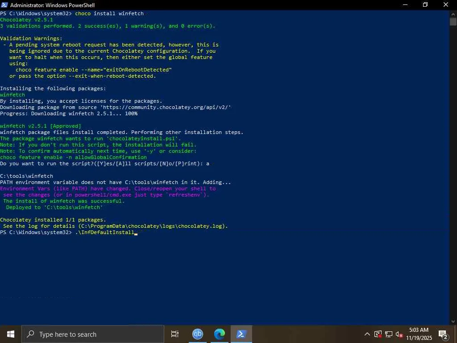Open the Windows Start menu
457x343 pixels.
[11, 334]
